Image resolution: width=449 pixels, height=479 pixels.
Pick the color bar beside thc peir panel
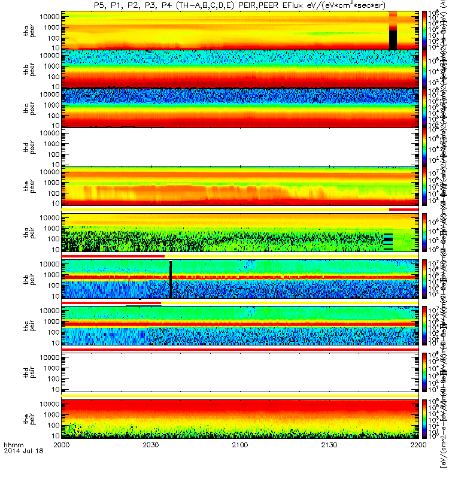pyautogui.click(x=424, y=326)
